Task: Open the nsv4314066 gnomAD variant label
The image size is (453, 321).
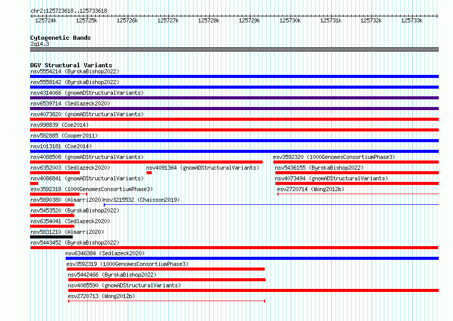Action: (x=87, y=93)
